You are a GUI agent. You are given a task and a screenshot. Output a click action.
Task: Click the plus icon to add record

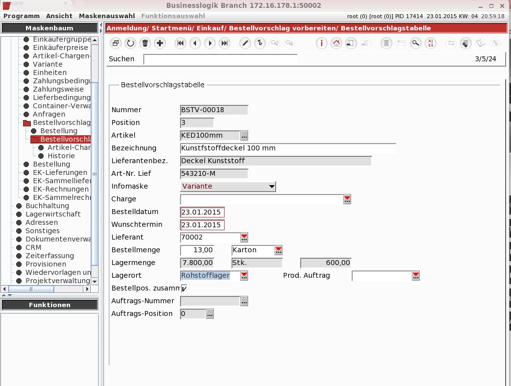tap(160, 43)
